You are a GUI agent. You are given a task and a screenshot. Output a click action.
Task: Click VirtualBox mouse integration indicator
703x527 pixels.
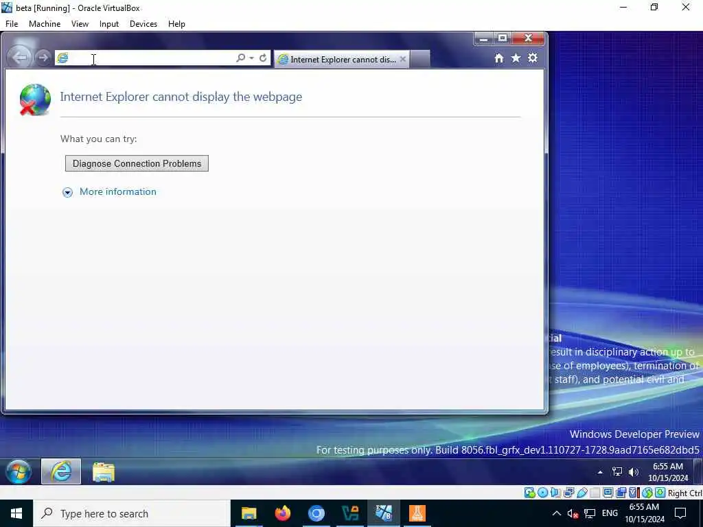coord(647,493)
